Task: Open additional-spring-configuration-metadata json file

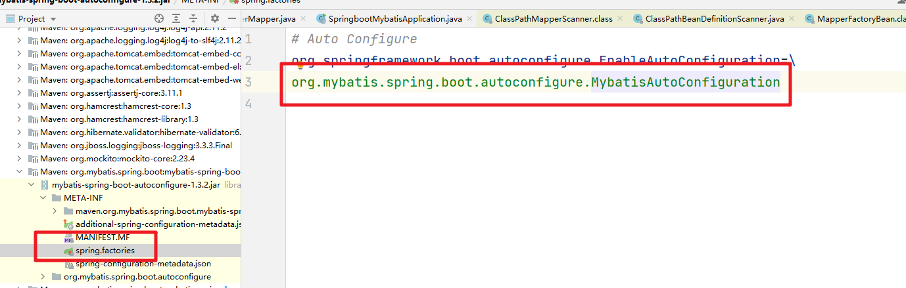Action: pos(158,224)
